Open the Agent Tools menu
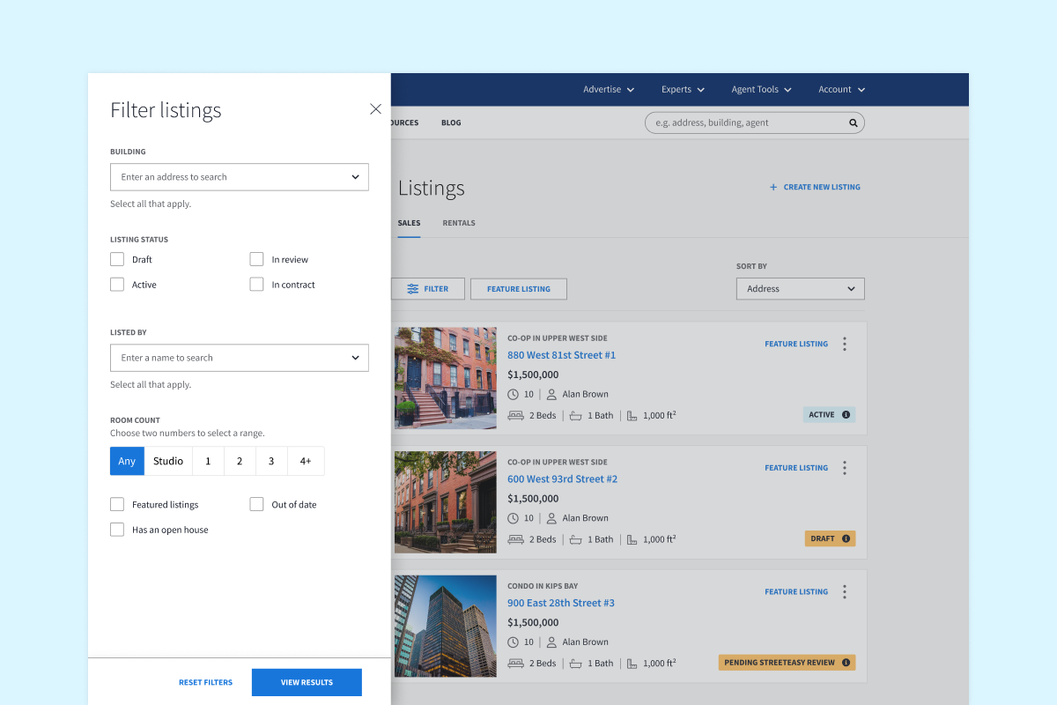Viewport: 1057px width, 705px height. tap(761, 89)
